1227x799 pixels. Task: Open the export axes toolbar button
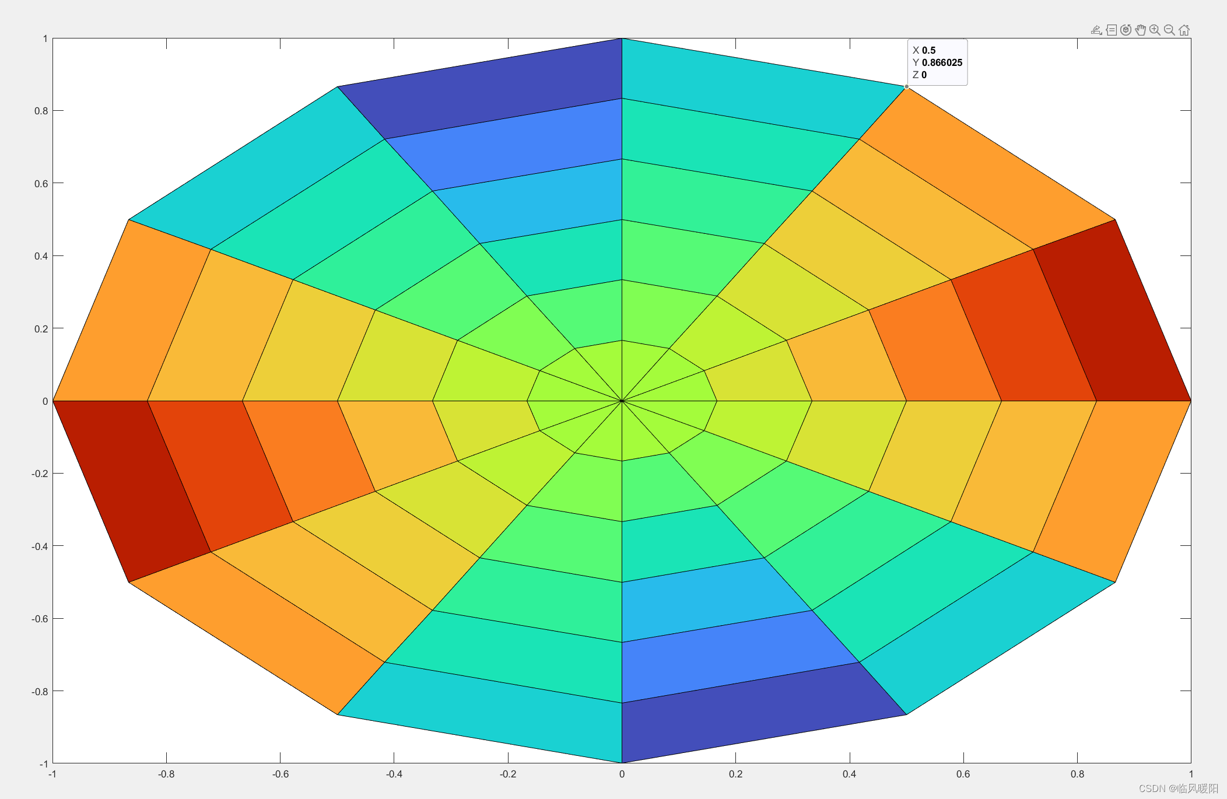[x=1096, y=30]
